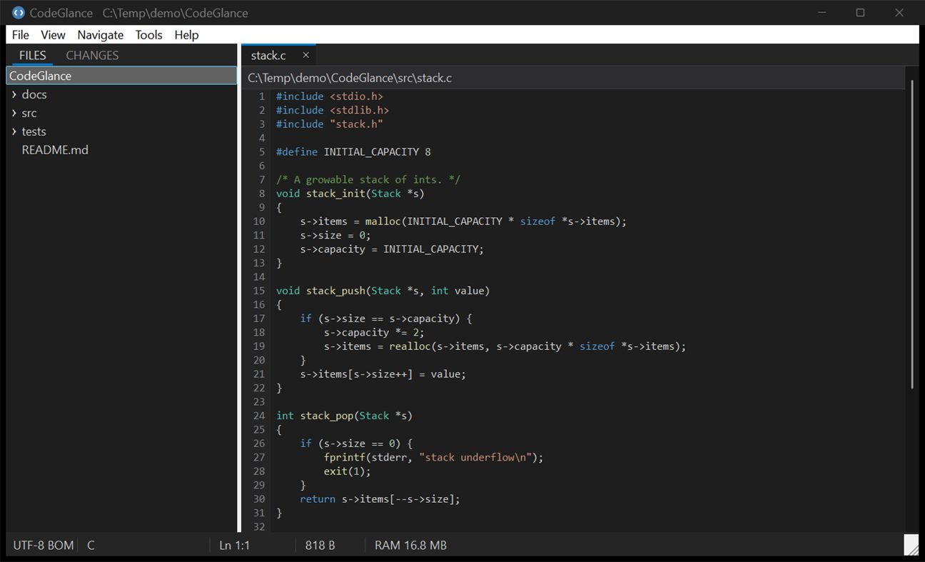Switch to the FILES tab
Image resolution: width=925 pixels, height=562 pixels.
click(x=33, y=55)
